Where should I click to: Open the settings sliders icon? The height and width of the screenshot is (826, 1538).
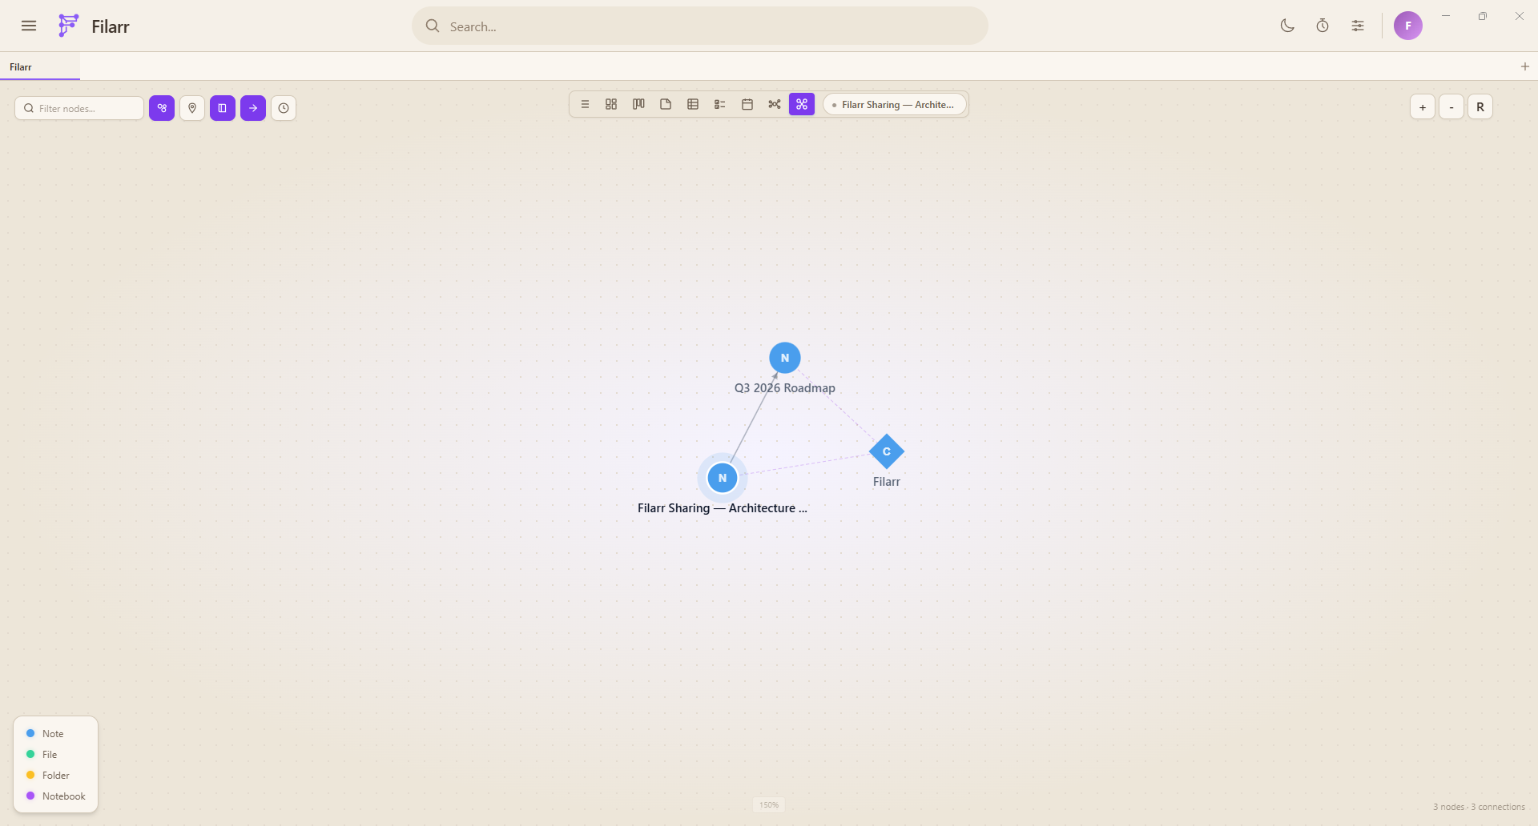(x=1358, y=26)
